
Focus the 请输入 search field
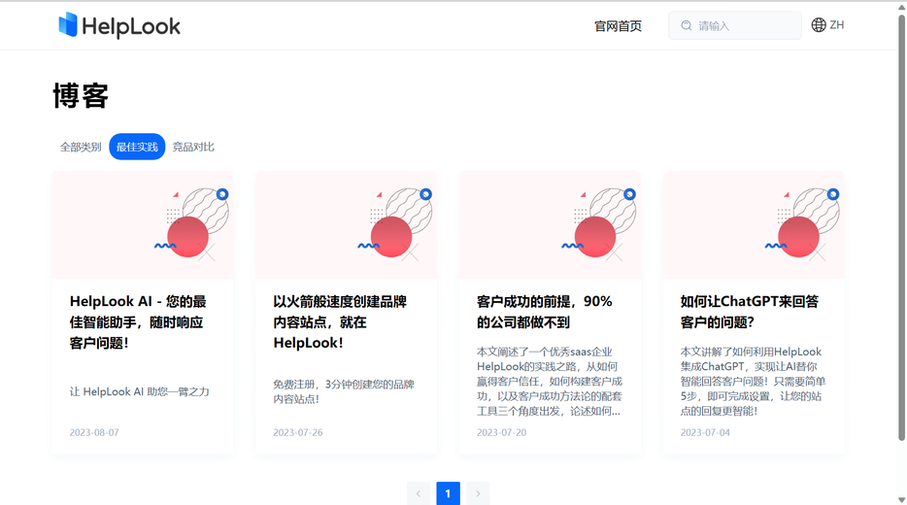pyautogui.click(x=734, y=25)
